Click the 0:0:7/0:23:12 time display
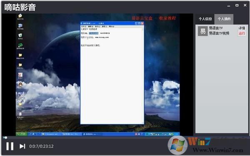The image size is (250, 156). (41, 146)
